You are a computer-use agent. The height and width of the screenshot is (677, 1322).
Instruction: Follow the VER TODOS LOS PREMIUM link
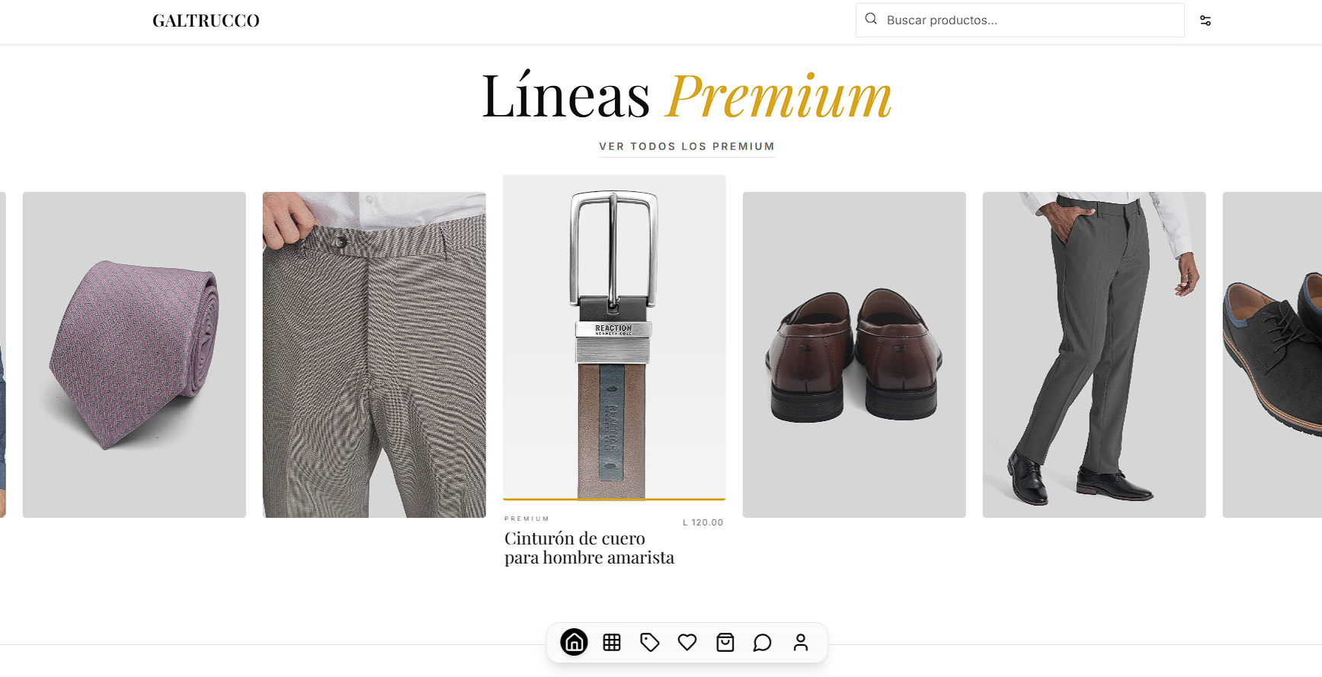pos(687,146)
